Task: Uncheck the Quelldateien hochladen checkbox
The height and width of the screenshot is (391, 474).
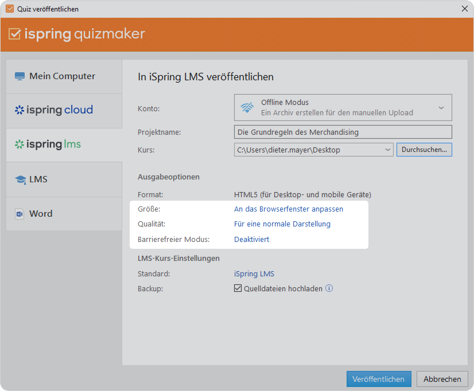Action: pos(238,288)
